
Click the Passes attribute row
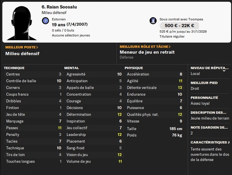point(33,128)
